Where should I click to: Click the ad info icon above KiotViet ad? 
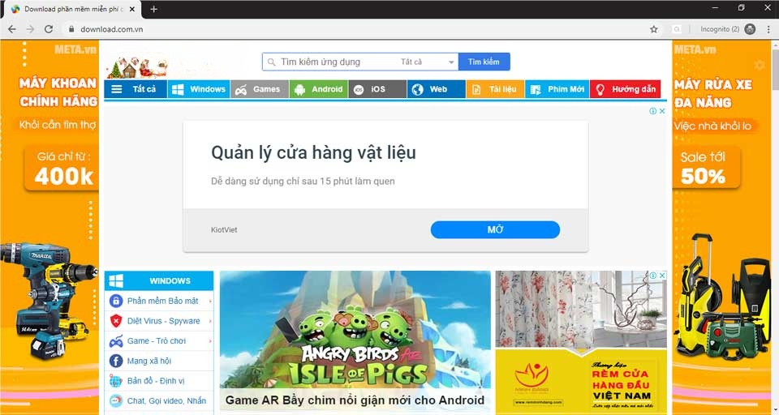click(653, 111)
